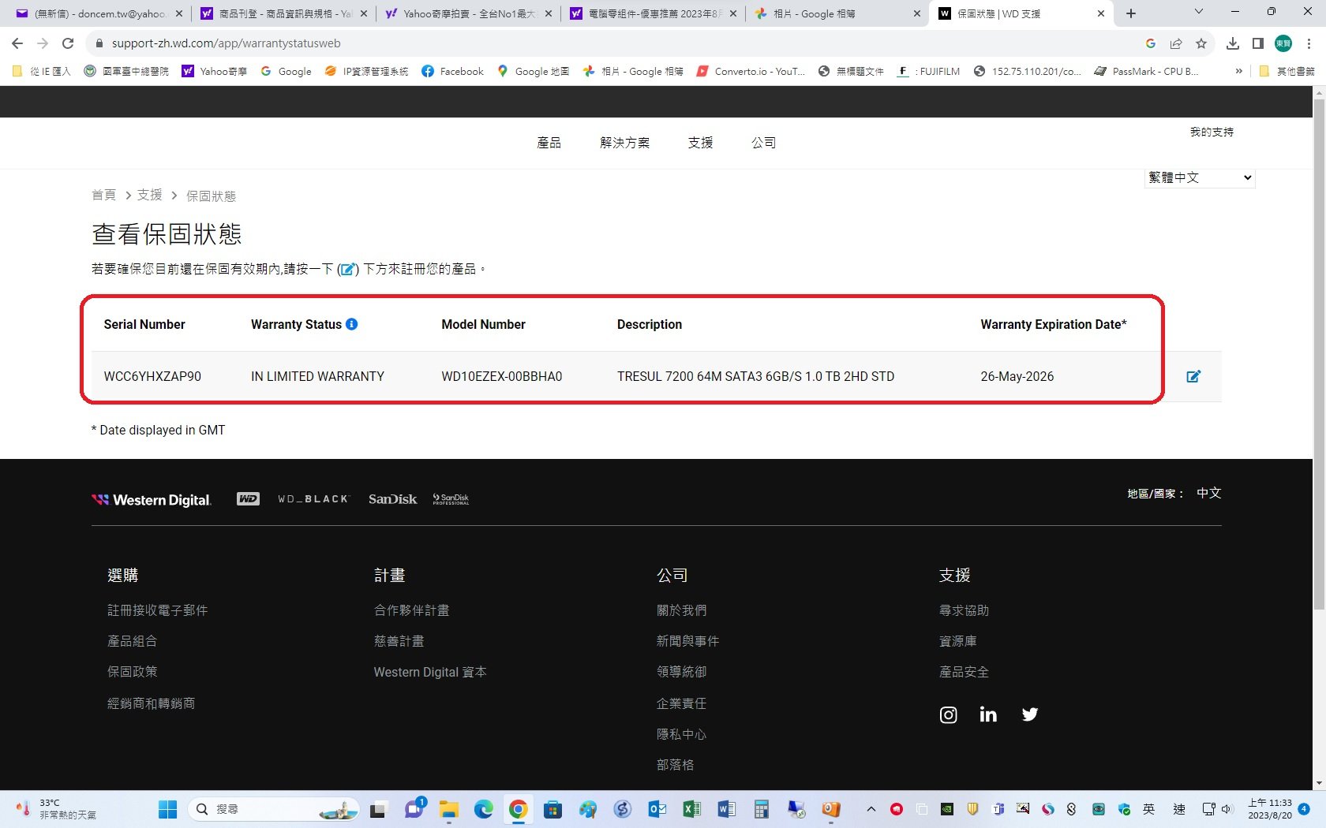Screen dimensions: 1326x828
Task: Open taskbar clock and date
Action: (1269, 809)
